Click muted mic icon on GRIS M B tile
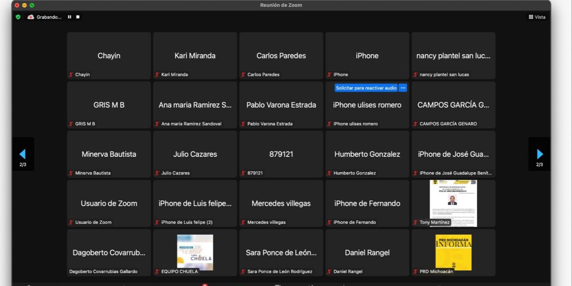The image size is (572, 286). 71,124
